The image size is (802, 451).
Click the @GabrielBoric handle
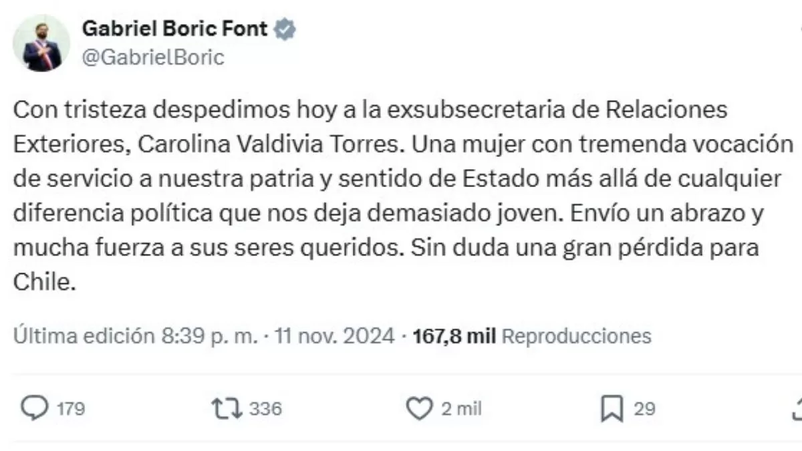click(x=152, y=58)
